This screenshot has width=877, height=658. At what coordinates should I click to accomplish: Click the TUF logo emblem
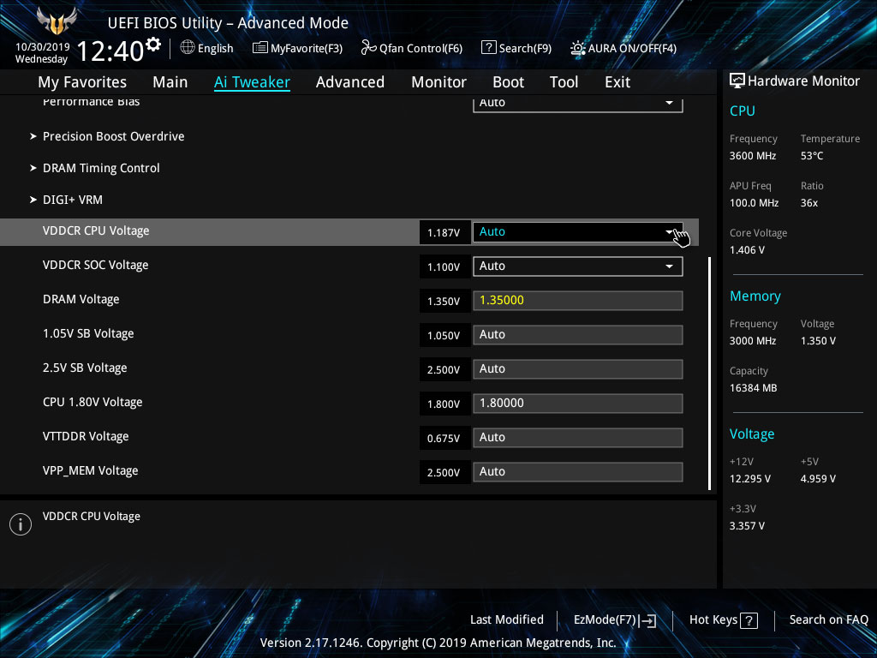pos(57,21)
